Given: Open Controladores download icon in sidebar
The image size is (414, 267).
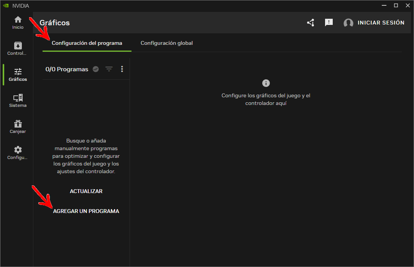Looking at the screenshot, I should pyautogui.click(x=18, y=46).
